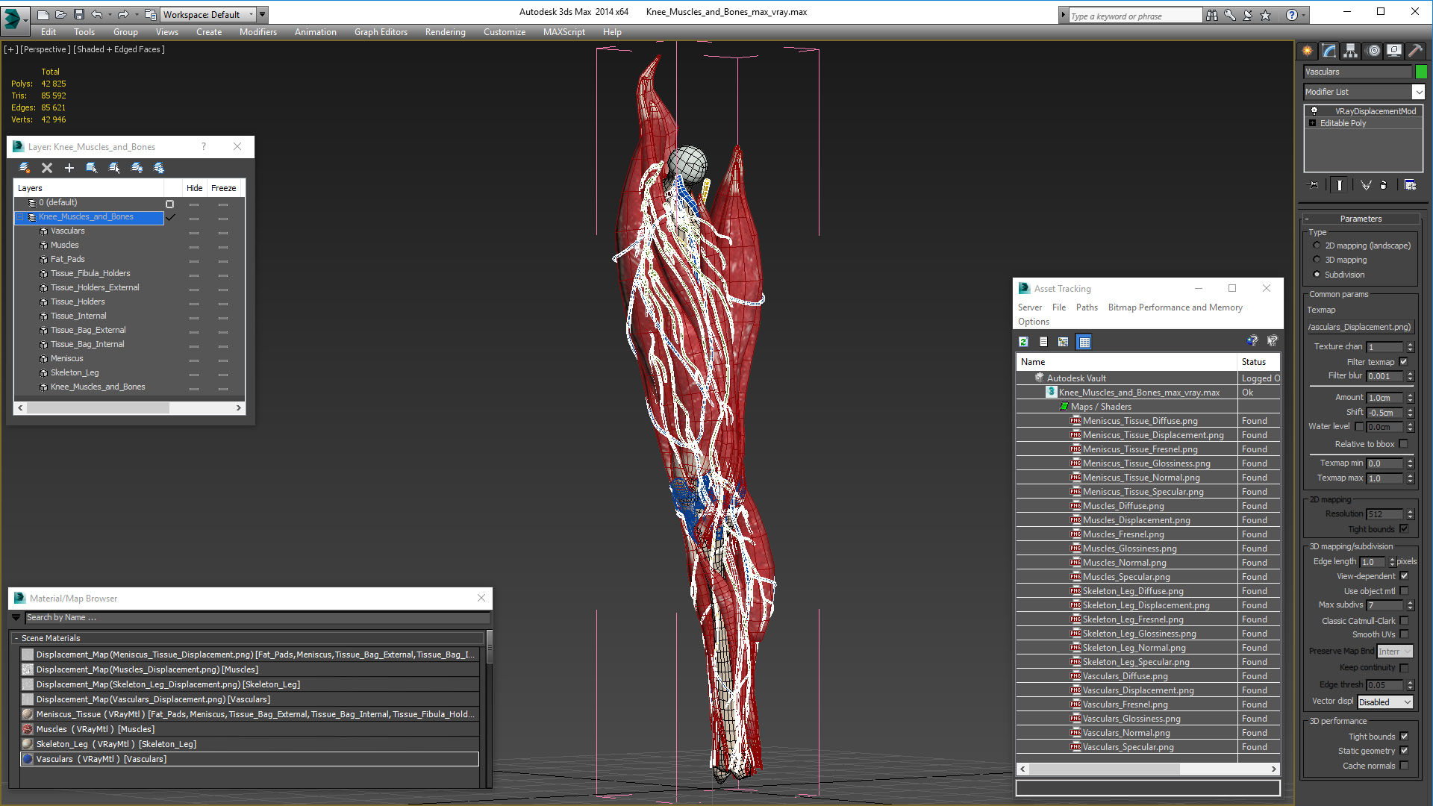
Task: Click Add Selected Objects plus icon
Action: point(69,168)
